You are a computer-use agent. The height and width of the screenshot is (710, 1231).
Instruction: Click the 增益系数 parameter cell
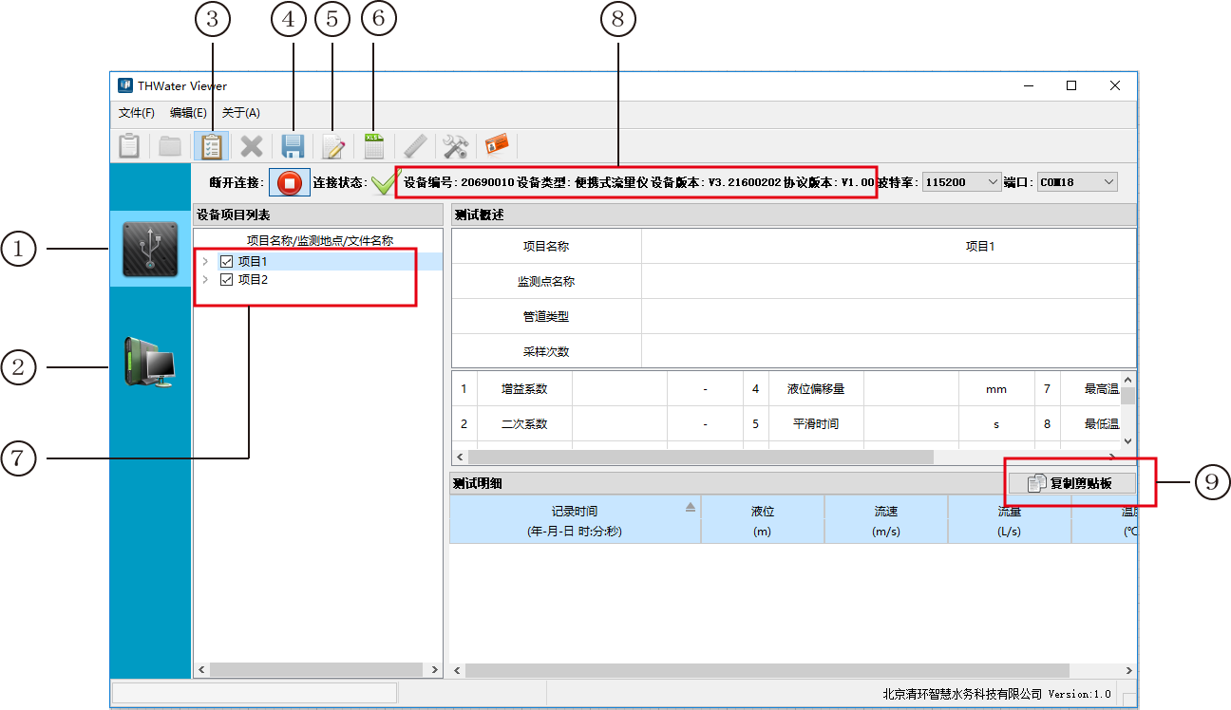[524, 389]
